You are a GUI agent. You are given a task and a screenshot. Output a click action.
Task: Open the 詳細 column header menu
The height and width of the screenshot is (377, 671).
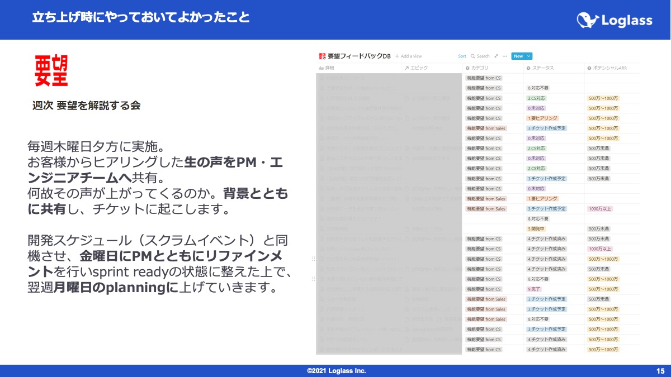point(326,68)
